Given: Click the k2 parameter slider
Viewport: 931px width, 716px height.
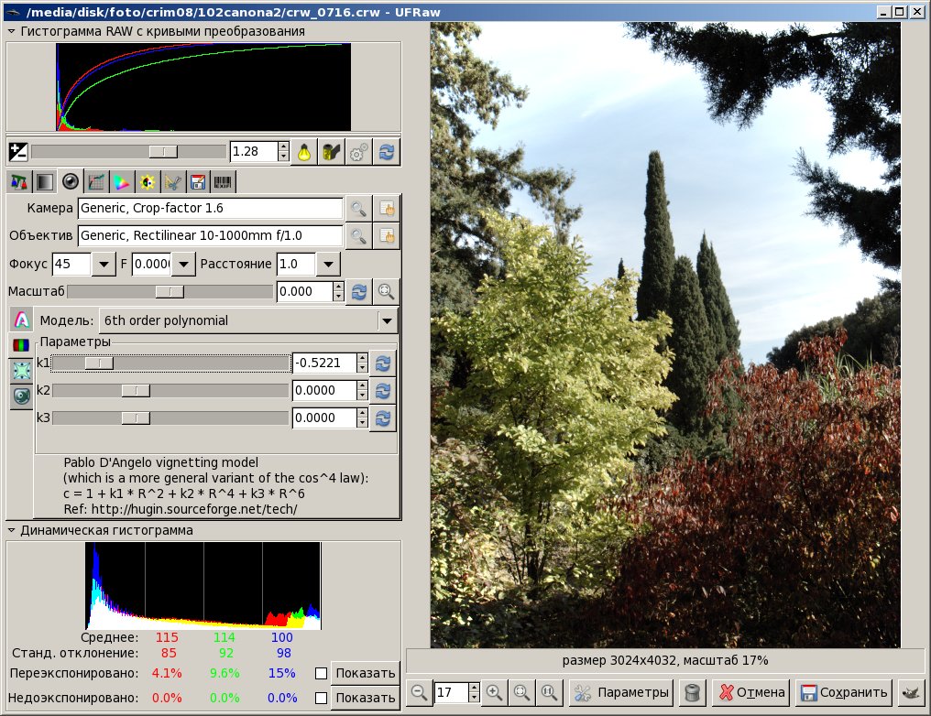Looking at the screenshot, I should click(170, 390).
